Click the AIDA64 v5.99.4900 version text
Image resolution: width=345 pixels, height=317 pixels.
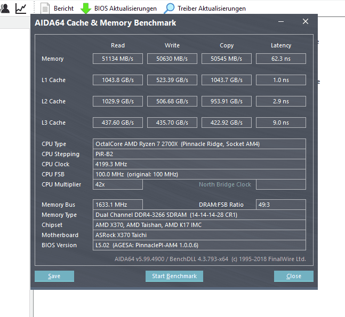pos(210,259)
